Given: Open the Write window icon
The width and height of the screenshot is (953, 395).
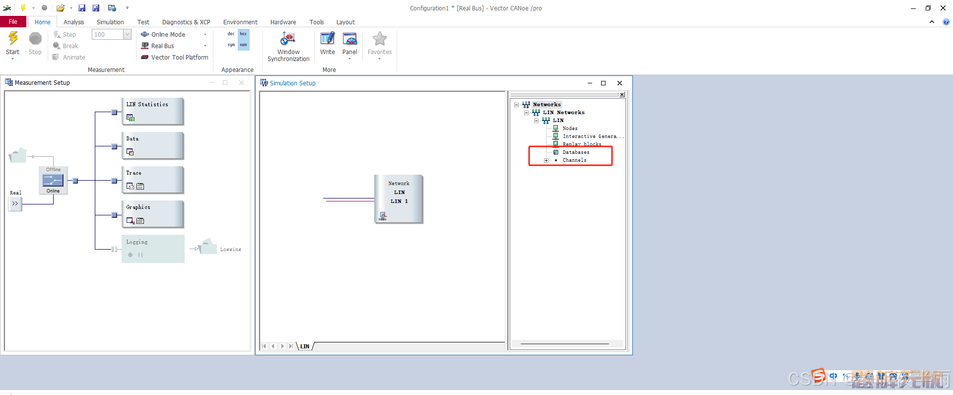Looking at the screenshot, I should (x=328, y=39).
